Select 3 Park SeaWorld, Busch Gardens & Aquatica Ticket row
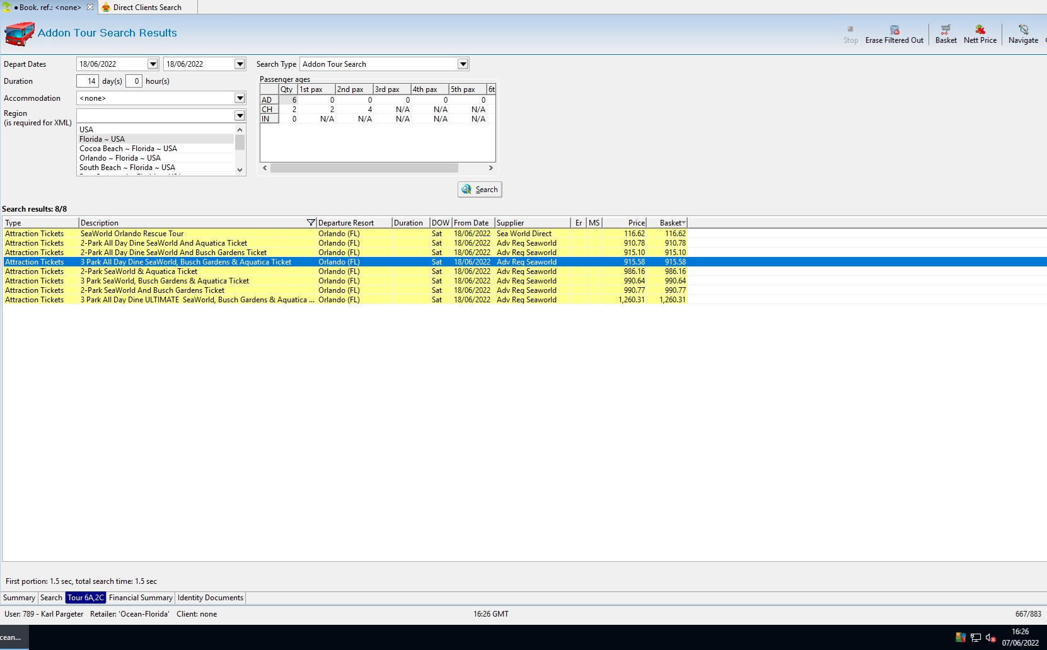The height and width of the screenshot is (650, 1047). [x=345, y=281]
